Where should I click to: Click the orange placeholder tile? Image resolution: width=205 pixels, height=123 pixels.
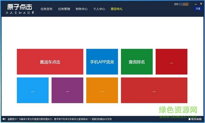pos(102,90)
